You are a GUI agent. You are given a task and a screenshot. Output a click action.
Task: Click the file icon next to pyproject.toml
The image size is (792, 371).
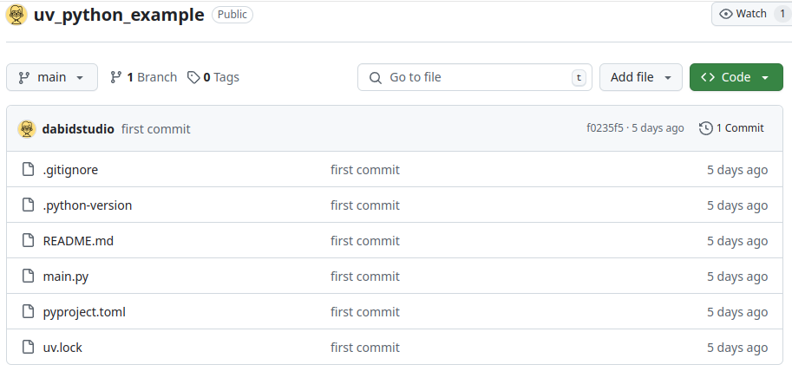(29, 311)
